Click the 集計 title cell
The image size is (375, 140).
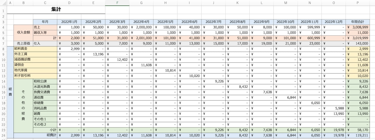56,10
